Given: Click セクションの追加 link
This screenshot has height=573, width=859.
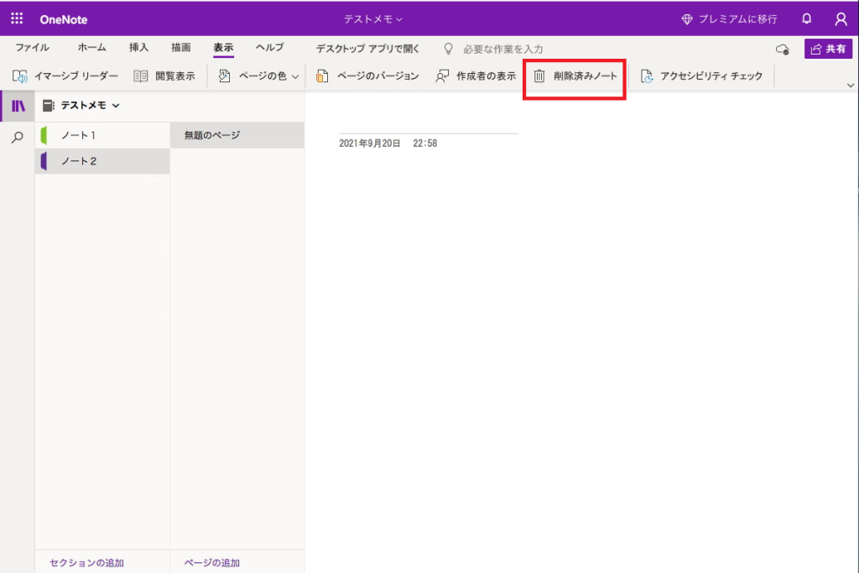Looking at the screenshot, I should pyautogui.click(x=86, y=563).
